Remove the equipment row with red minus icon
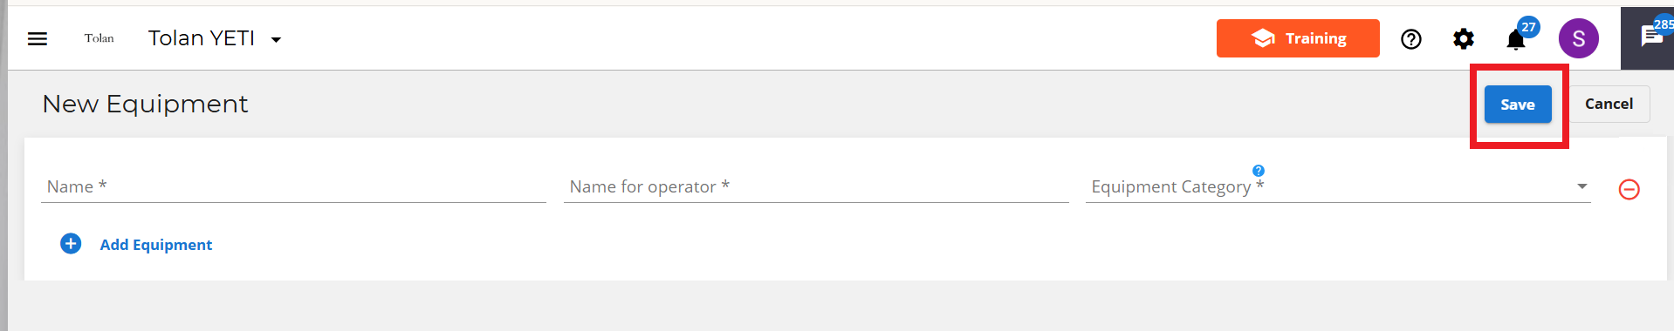This screenshot has height=331, width=1674. [1629, 189]
